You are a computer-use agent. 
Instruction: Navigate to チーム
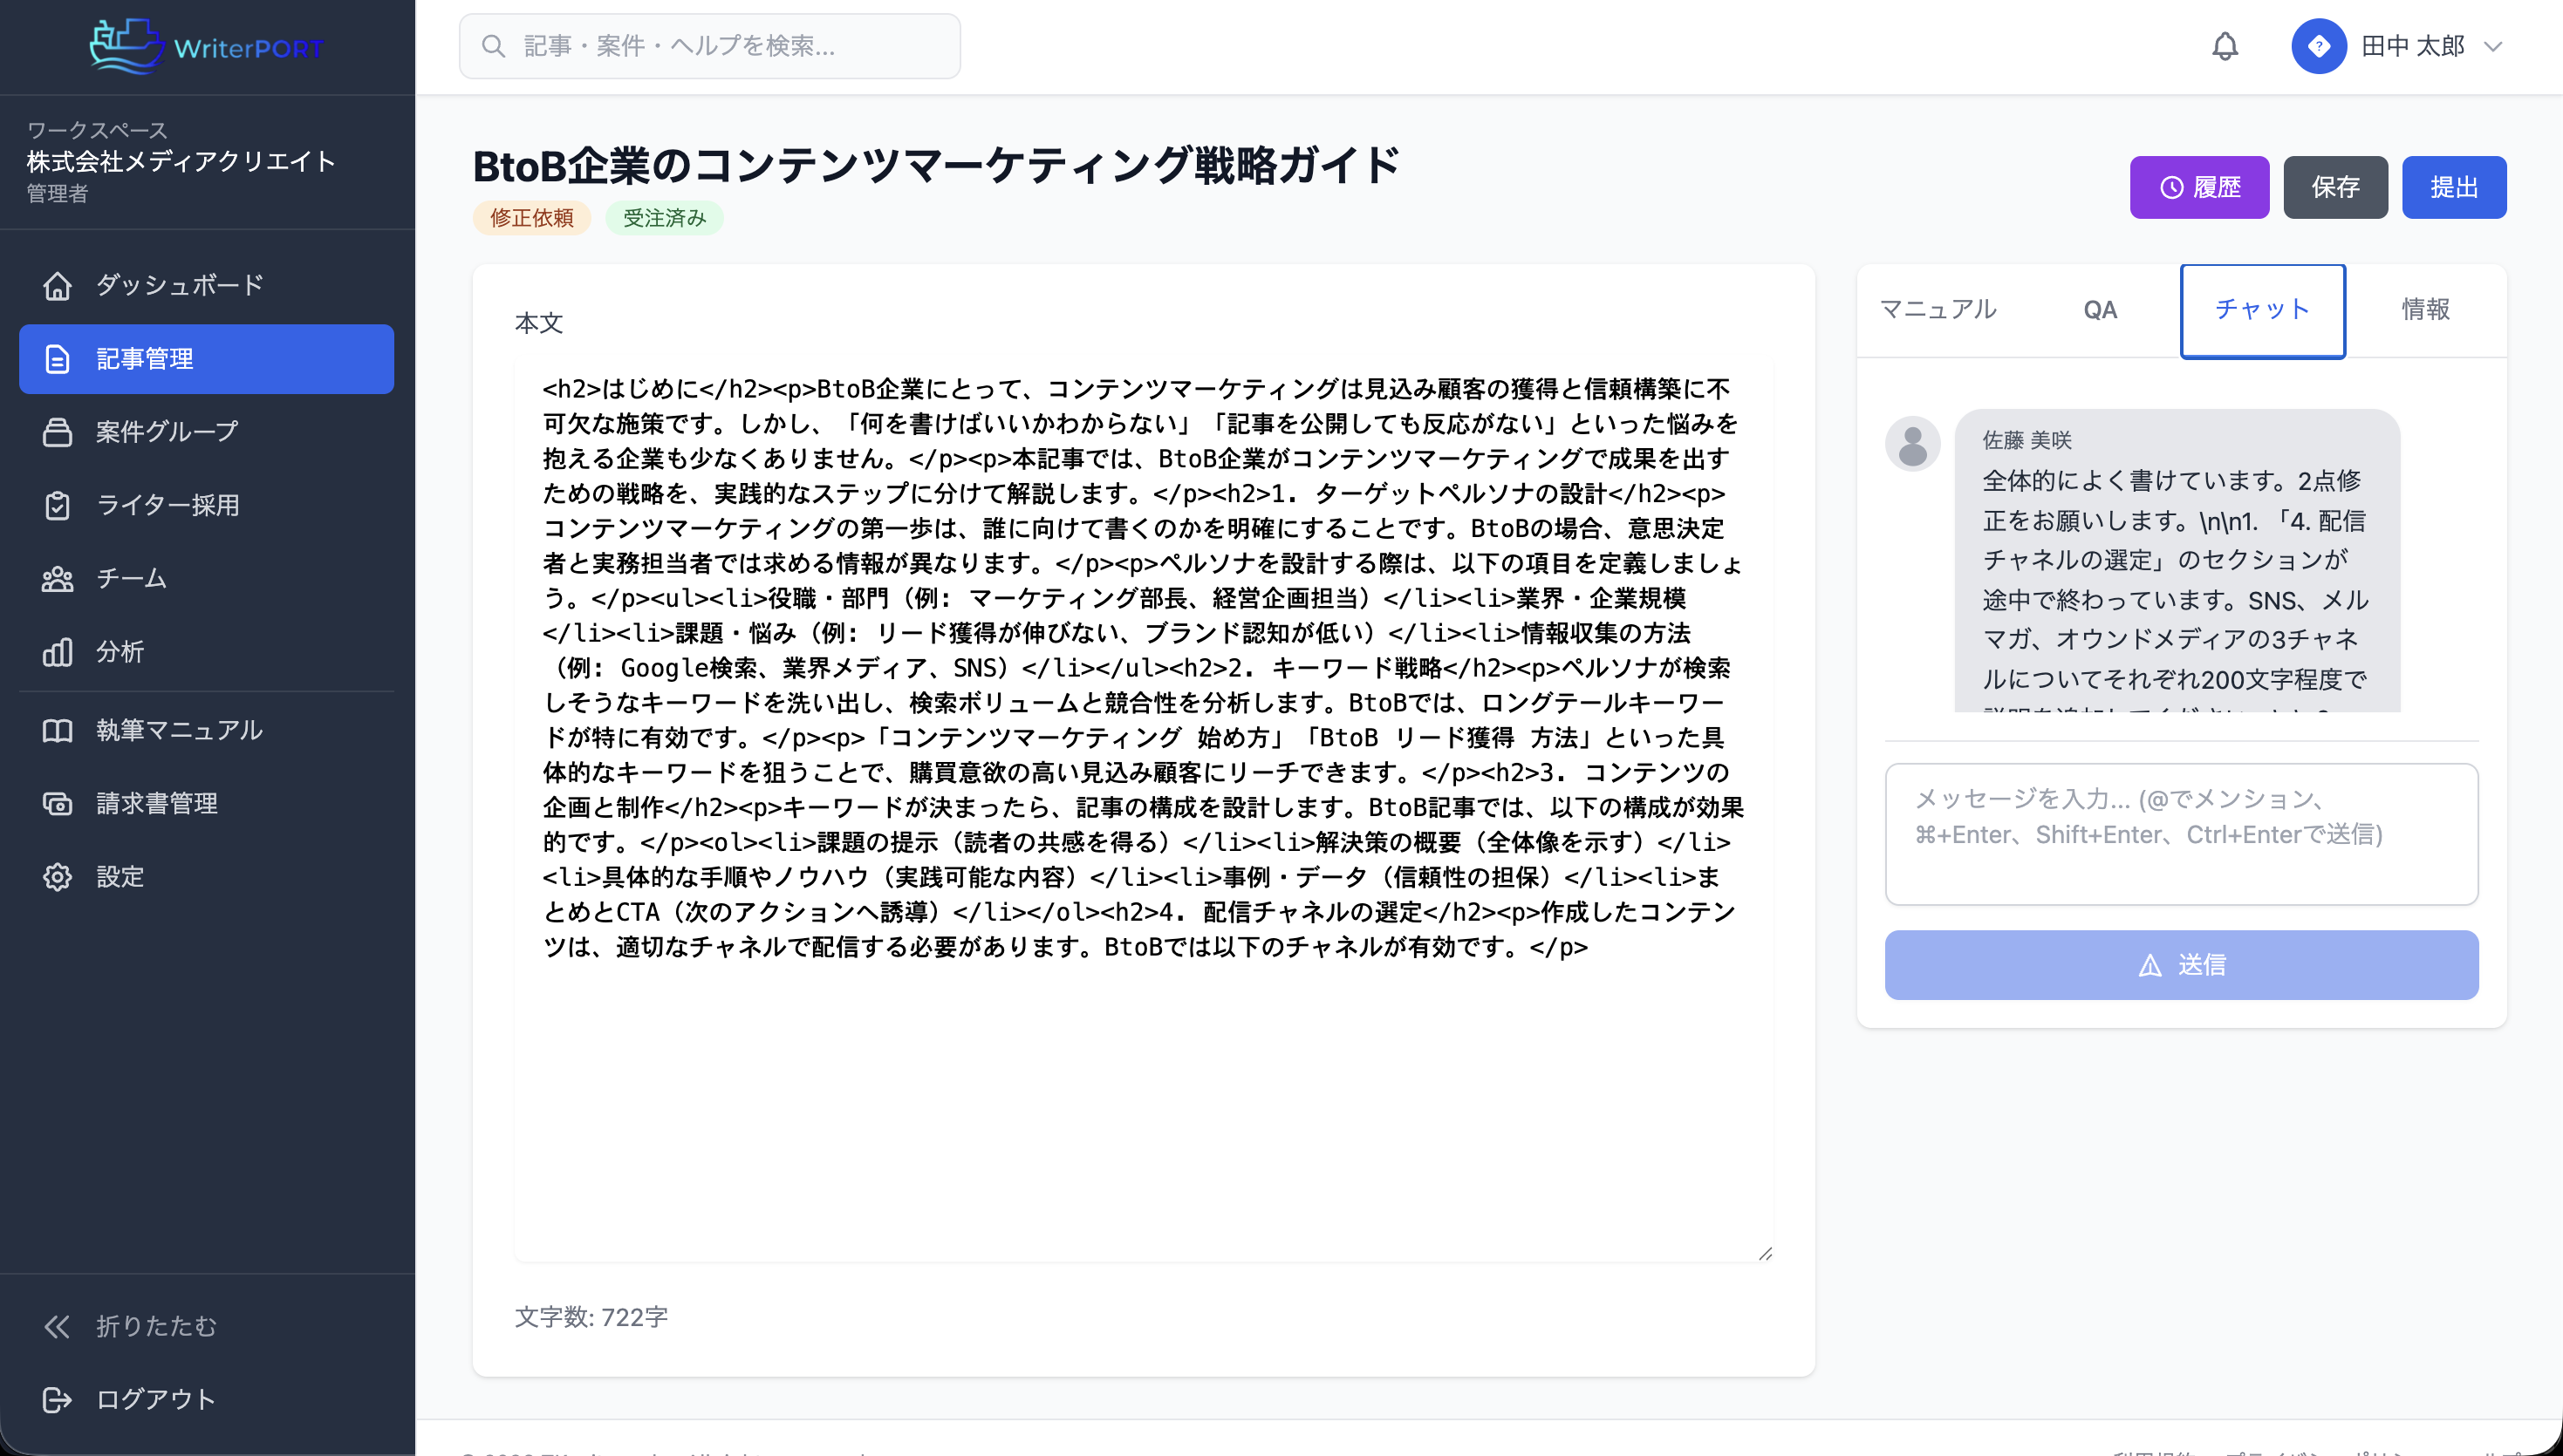pyautogui.click(x=206, y=578)
